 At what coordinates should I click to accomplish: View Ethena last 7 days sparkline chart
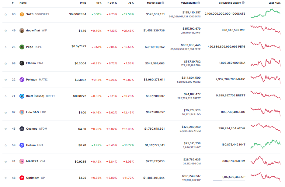265,62
